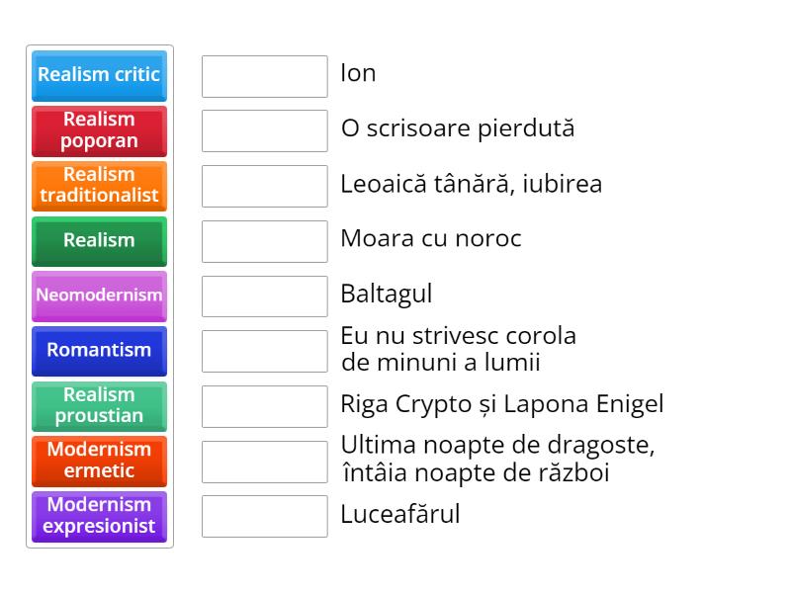Select the Realism proustian tile

tap(99, 405)
